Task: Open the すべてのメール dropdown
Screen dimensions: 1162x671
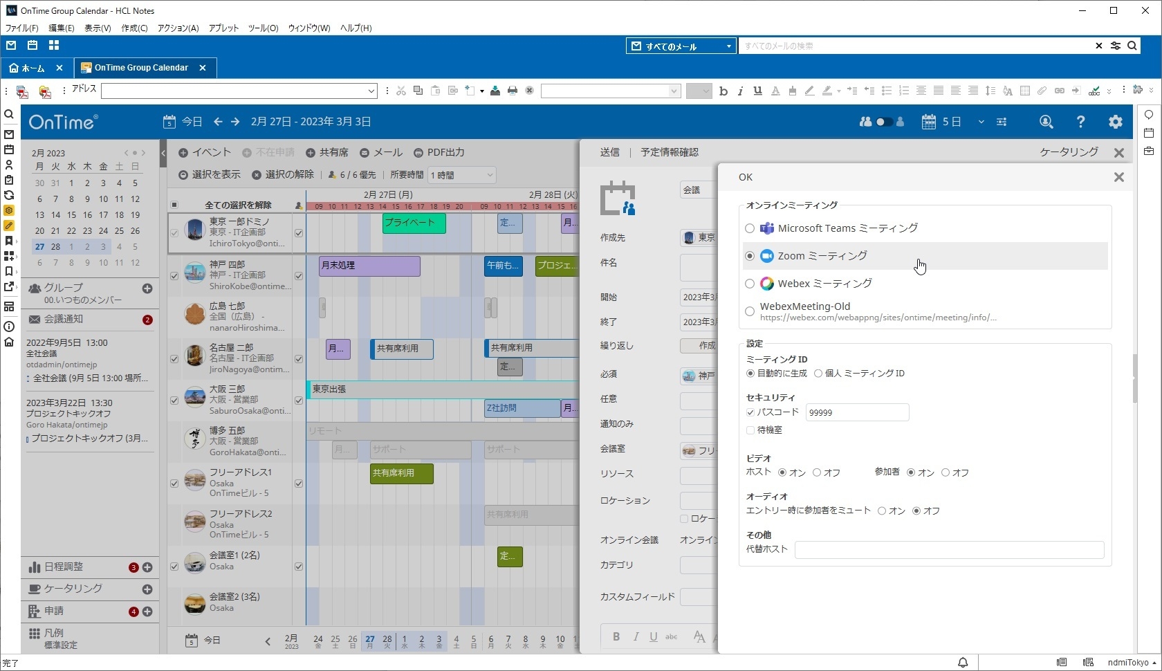Action: pyautogui.click(x=728, y=46)
